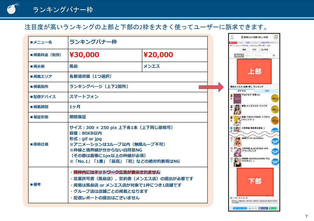Click the red NEWS label in ticker

(x=233, y=43)
